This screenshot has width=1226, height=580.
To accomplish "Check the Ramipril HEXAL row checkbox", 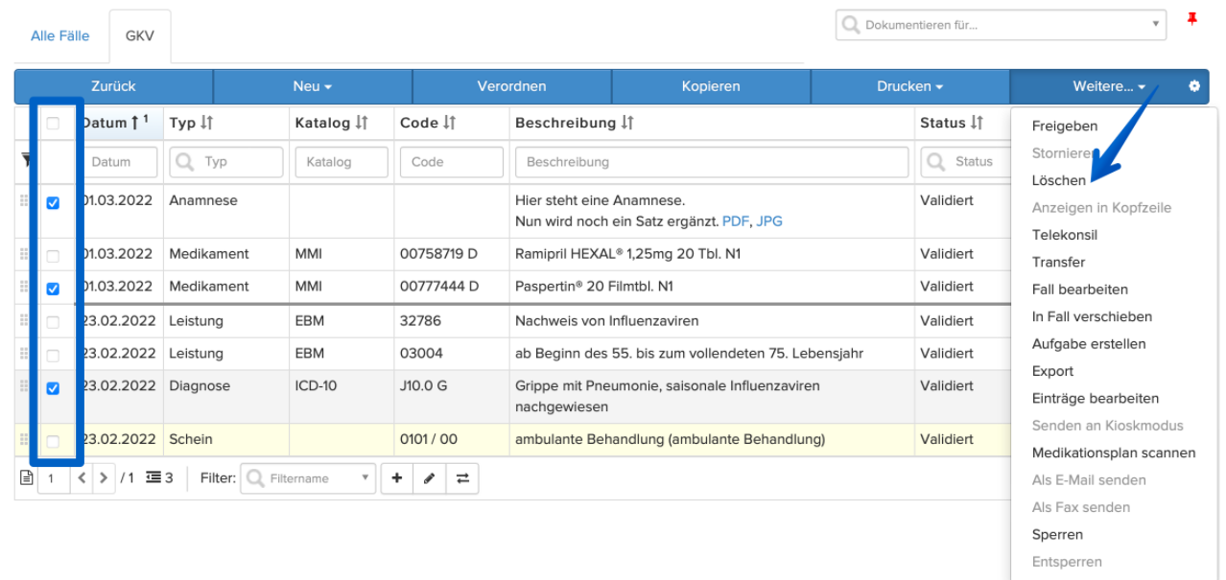I will point(53,256).
